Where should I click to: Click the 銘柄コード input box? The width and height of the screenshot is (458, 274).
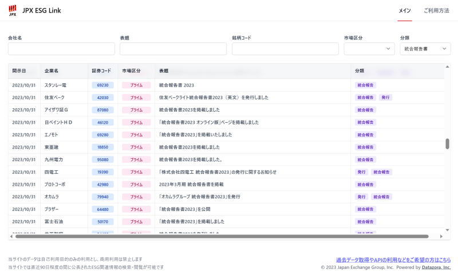tap(285, 49)
